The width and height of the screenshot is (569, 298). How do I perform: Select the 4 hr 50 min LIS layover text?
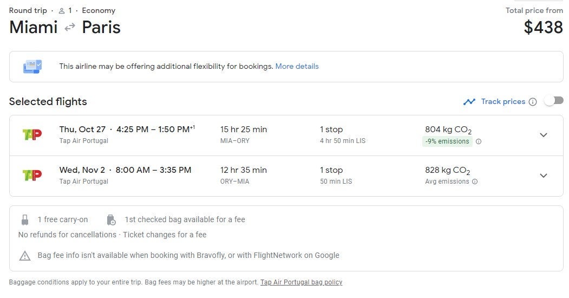pos(343,141)
